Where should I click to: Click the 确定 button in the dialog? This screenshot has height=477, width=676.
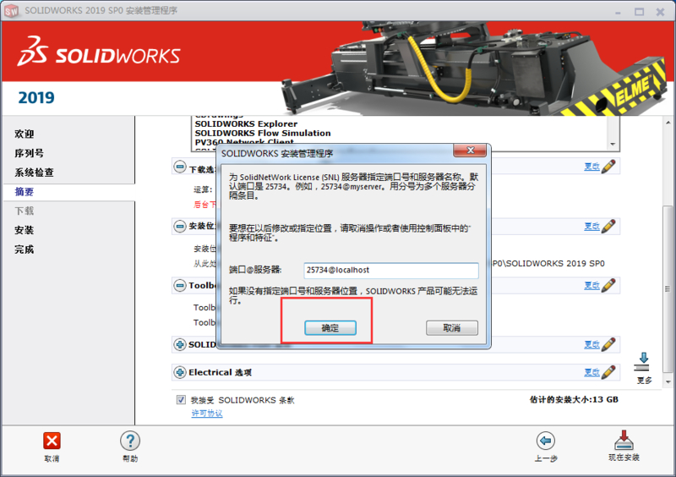tap(330, 328)
